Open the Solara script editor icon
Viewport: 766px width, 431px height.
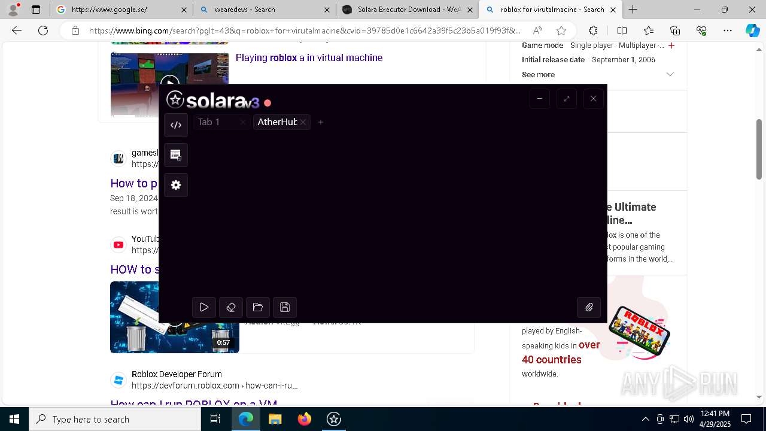click(176, 125)
